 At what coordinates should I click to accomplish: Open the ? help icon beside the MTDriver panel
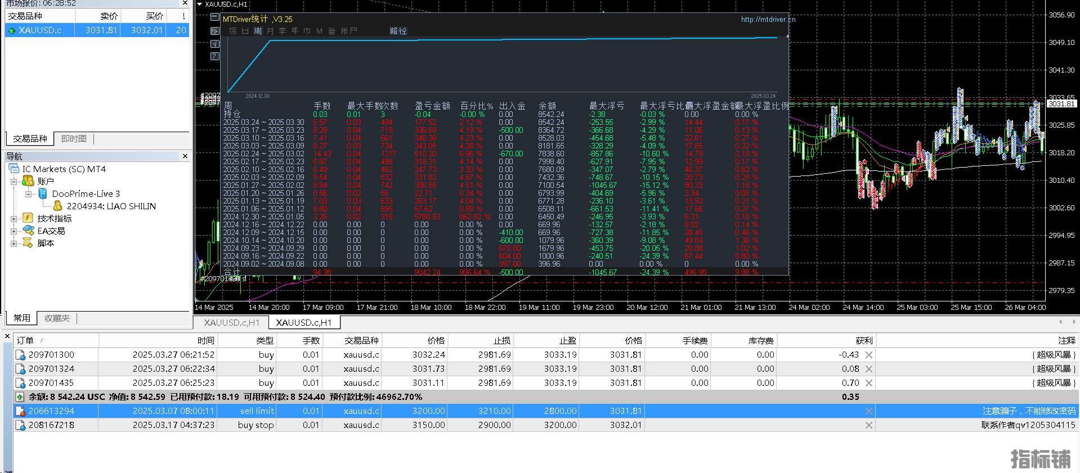pos(214,56)
